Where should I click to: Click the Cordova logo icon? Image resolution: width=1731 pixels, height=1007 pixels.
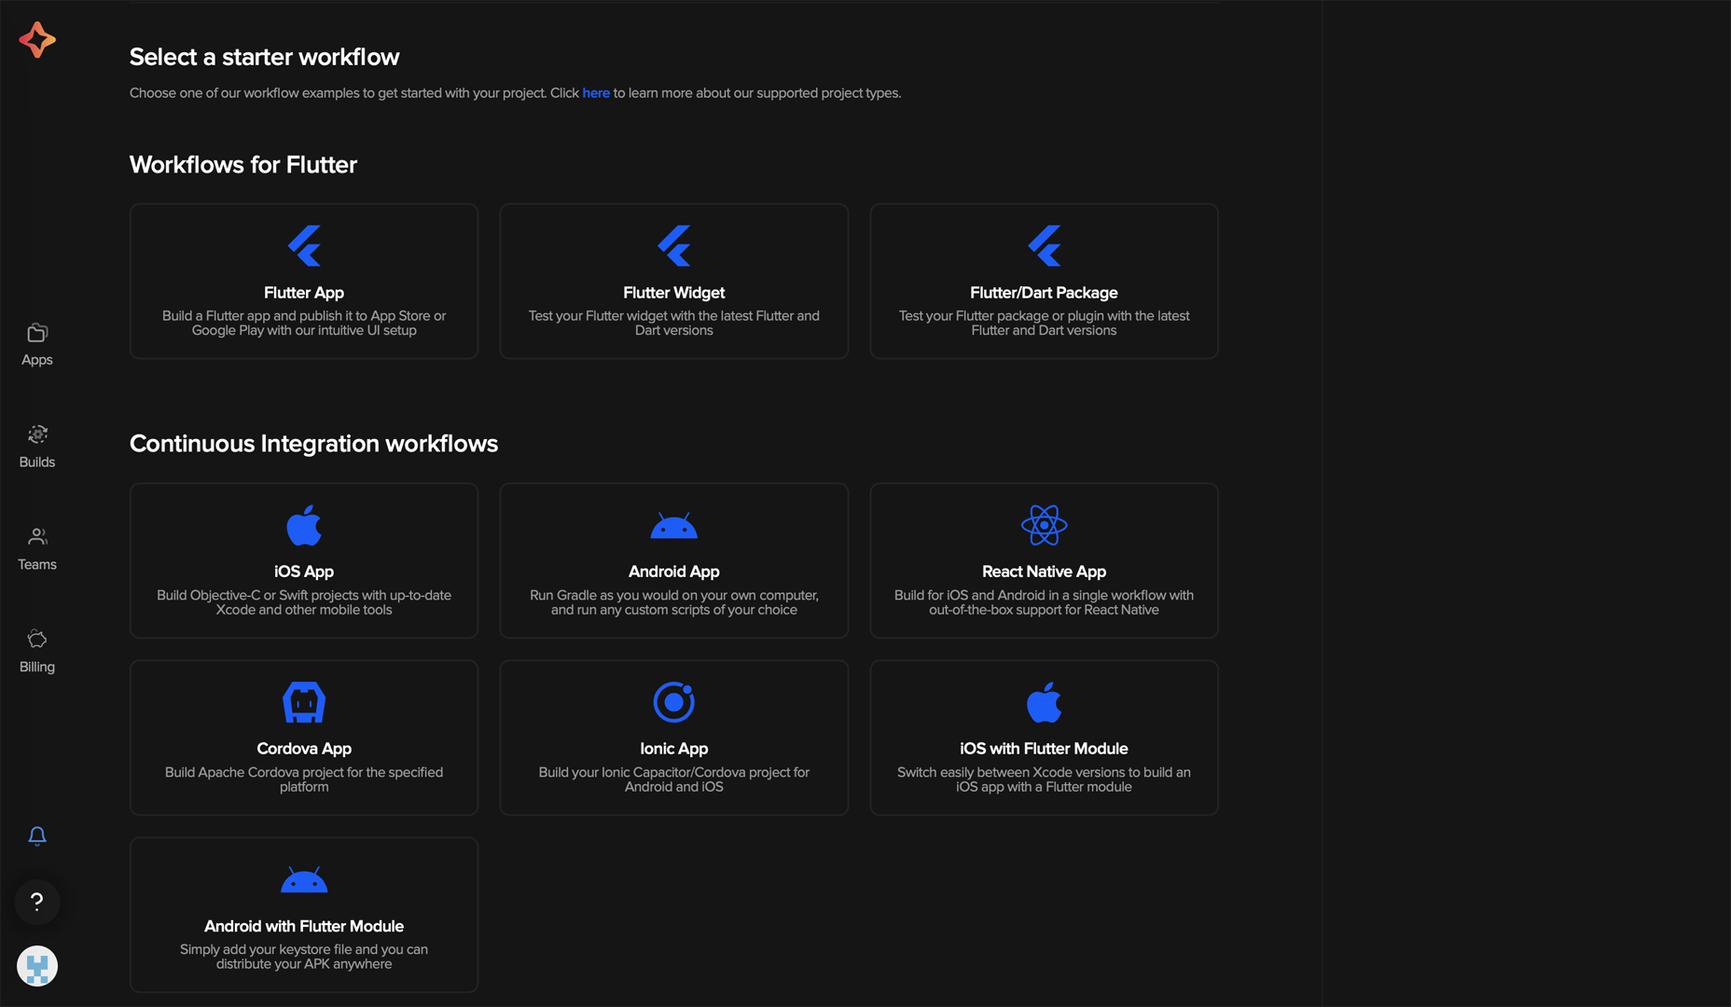(x=304, y=702)
